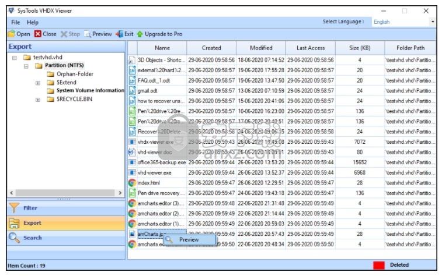Click the Orphan-Folder folder icon

(50, 74)
